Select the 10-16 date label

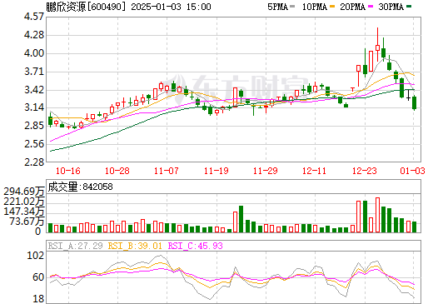point(68,171)
